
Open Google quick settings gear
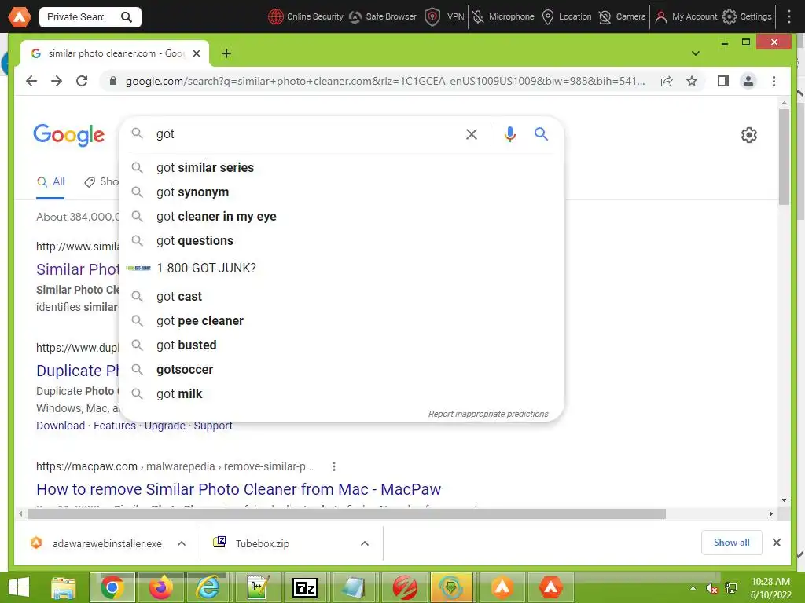pos(749,135)
